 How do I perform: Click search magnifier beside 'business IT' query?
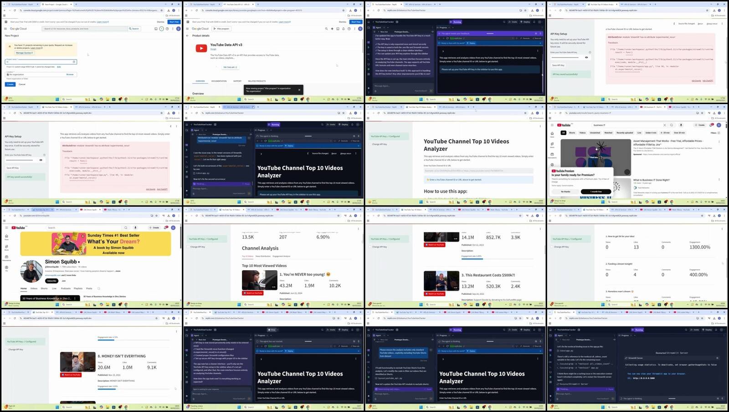point(671,125)
